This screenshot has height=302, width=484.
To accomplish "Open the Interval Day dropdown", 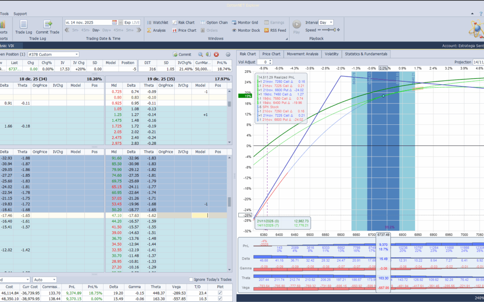I will pyautogui.click(x=326, y=22).
